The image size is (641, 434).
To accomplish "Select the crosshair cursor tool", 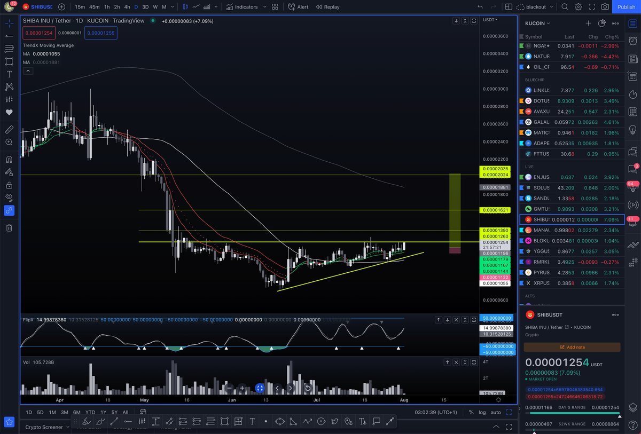I will click(x=9, y=23).
